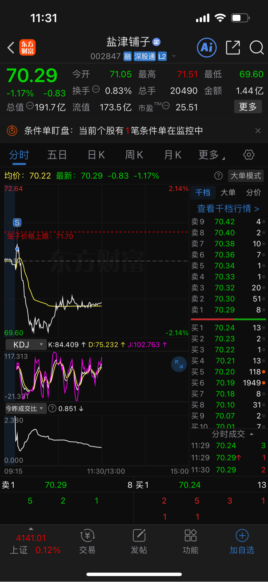Image resolution: width=268 pixels, height=582 pixels.
Task: Tap the battery status icon
Action: [240, 18]
